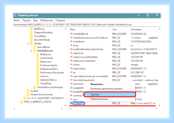Select the InstallerSuccessLaunchCmdLine string icon
The height and width of the screenshot is (123, 174).
(71, 38)
